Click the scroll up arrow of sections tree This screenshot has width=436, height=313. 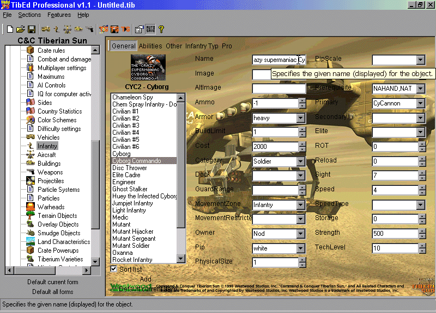click(x=95, y=50)
